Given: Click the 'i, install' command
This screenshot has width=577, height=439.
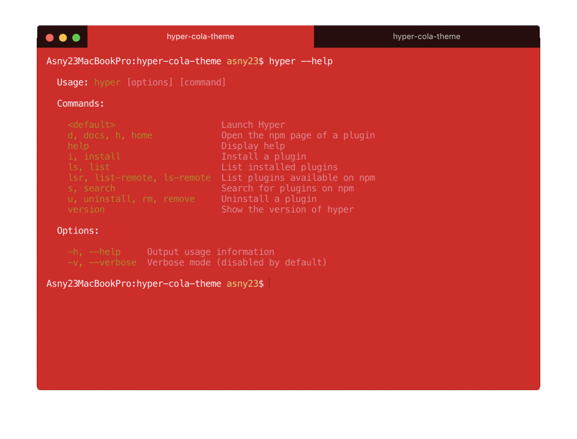Looking at the screenshot, I should point(94,157).
